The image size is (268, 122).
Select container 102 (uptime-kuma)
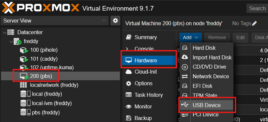pos(52,68)
